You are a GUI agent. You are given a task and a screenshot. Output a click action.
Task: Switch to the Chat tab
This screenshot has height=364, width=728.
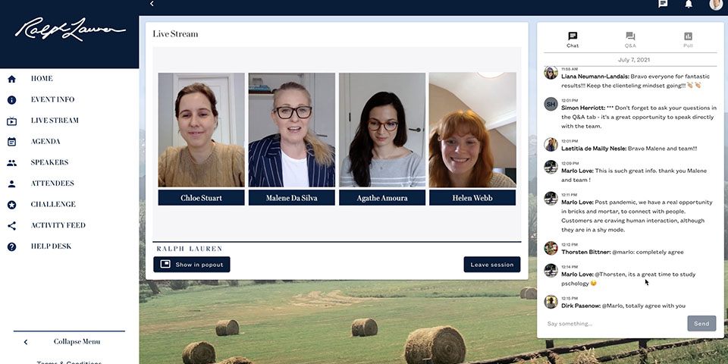pyautogui.click(x=573, y=40)
